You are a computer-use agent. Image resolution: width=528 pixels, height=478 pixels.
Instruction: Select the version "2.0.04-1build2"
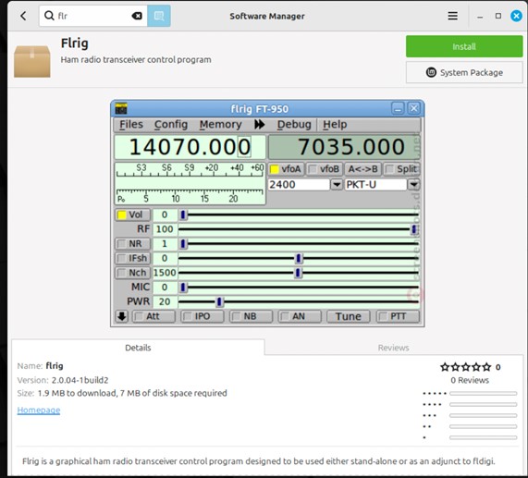[x=80, y=380]
